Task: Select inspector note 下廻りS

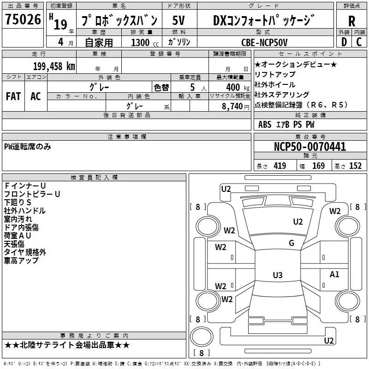Action: (18, 202)
